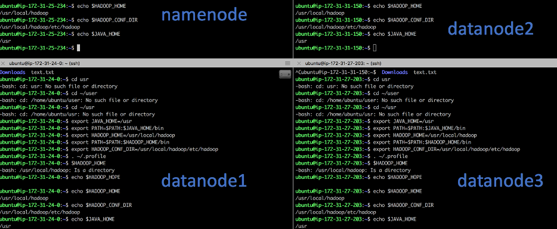The width and height of the screenshot is (557, 229).
Task: Click 'export PATH=$PATH:$HADOOP_HOME/bin' in ip-172-31-24-0 pane
Action: [x=120, y=143]
